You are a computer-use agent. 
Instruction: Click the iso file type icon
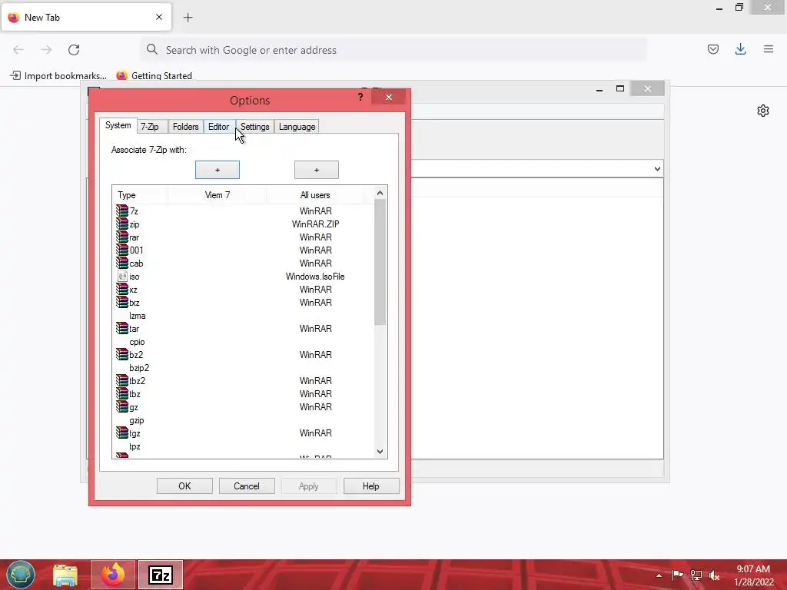[x=122, y=276]
